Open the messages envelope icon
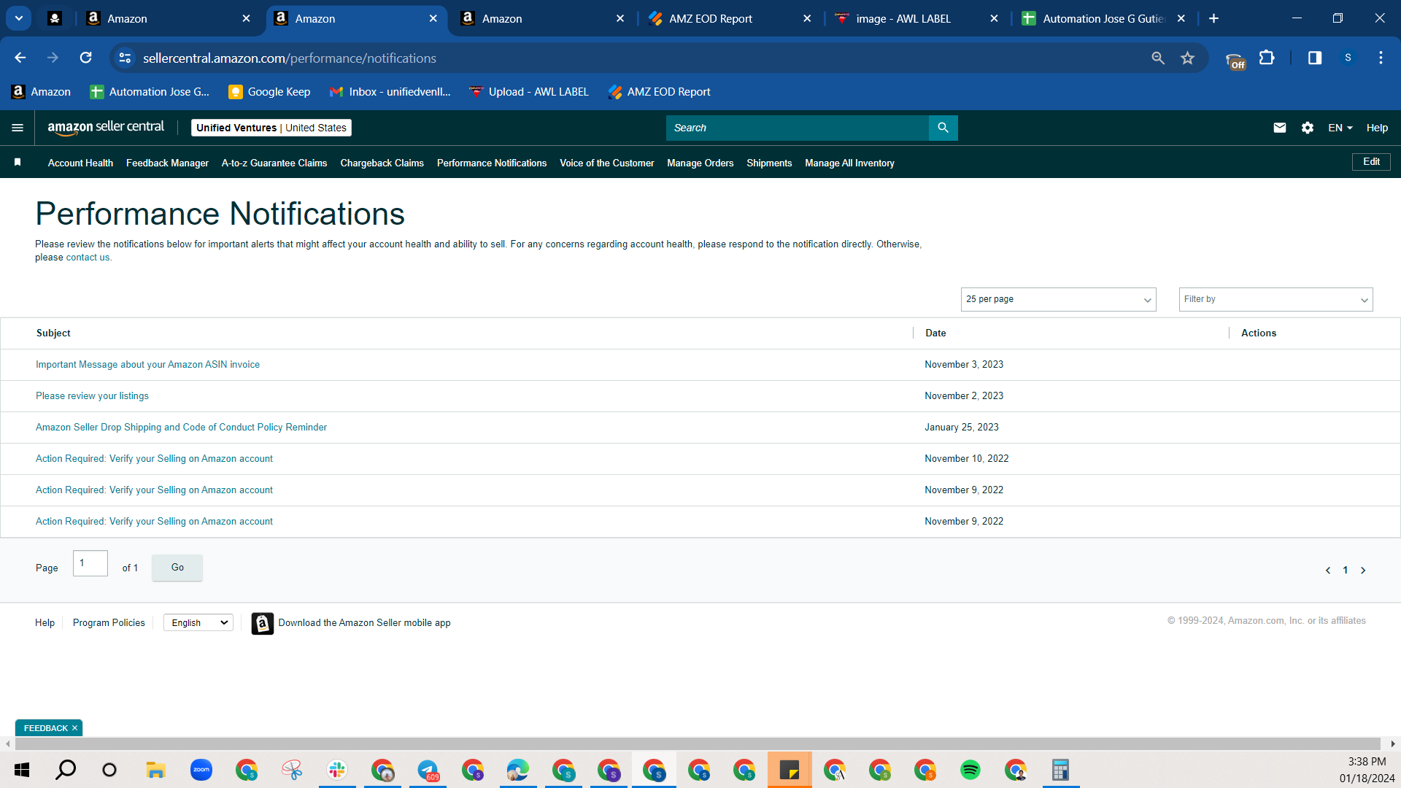The width and height of the screenshot is (1401, 788). tap(1279, 128)
